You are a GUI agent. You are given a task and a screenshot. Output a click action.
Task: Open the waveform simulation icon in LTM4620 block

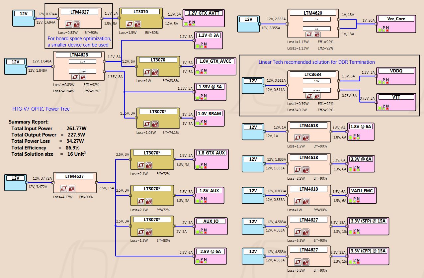tap(317, 34)
